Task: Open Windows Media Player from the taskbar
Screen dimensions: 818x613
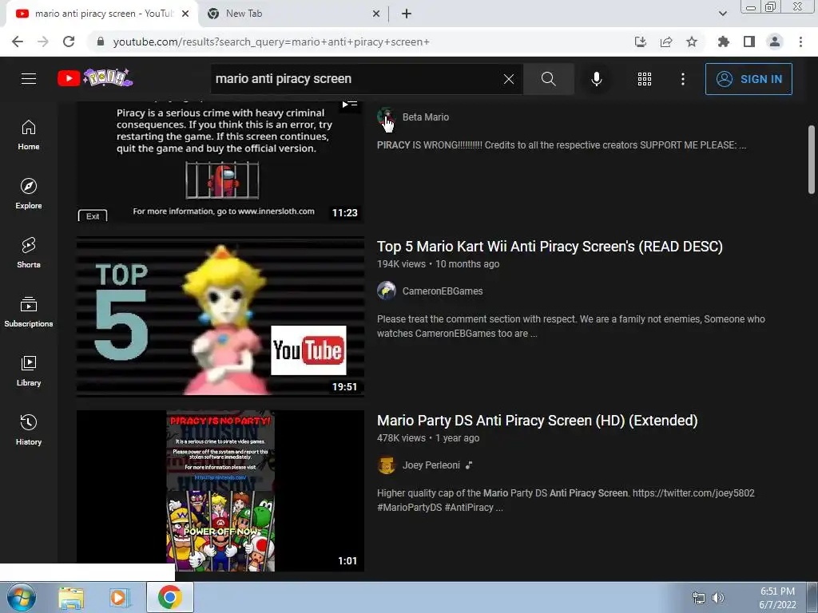Action: tap(120, 598)
